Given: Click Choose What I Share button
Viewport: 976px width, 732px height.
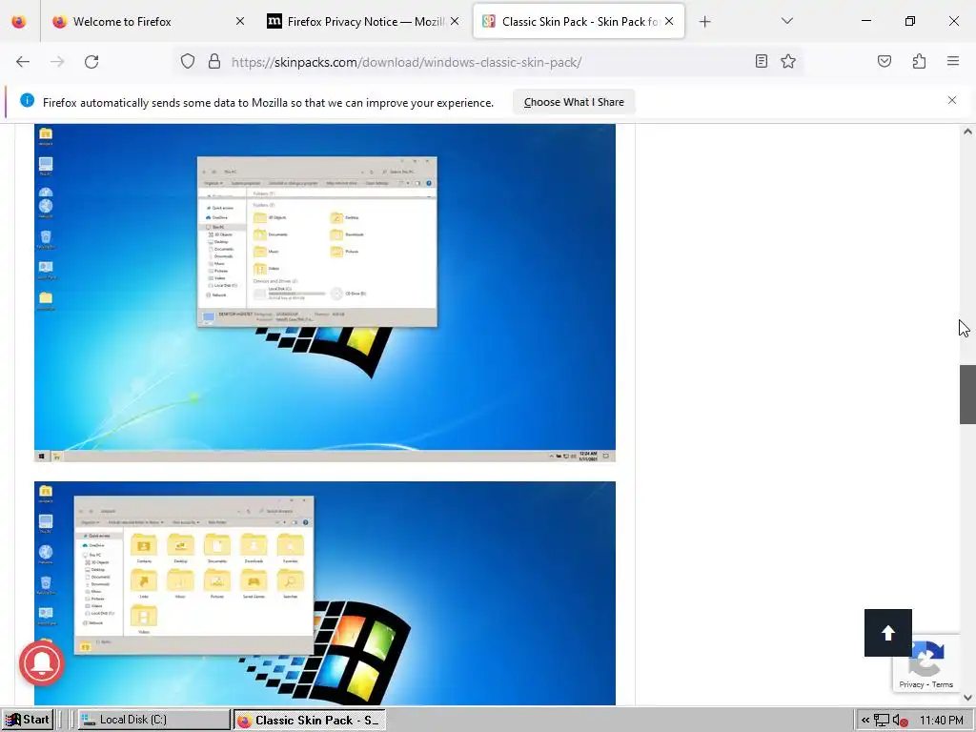Looking at the screenshot, I should [x=574, y=102].
